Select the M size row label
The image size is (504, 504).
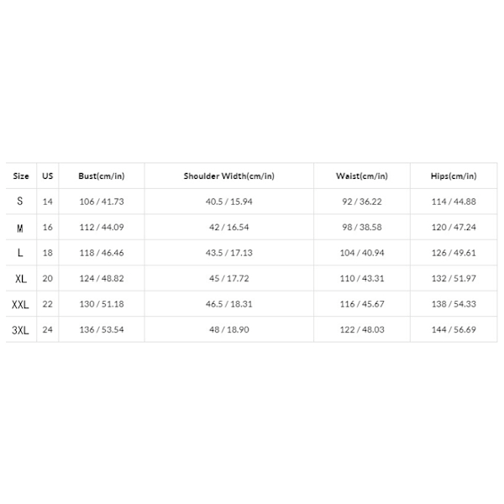[20, 228]
